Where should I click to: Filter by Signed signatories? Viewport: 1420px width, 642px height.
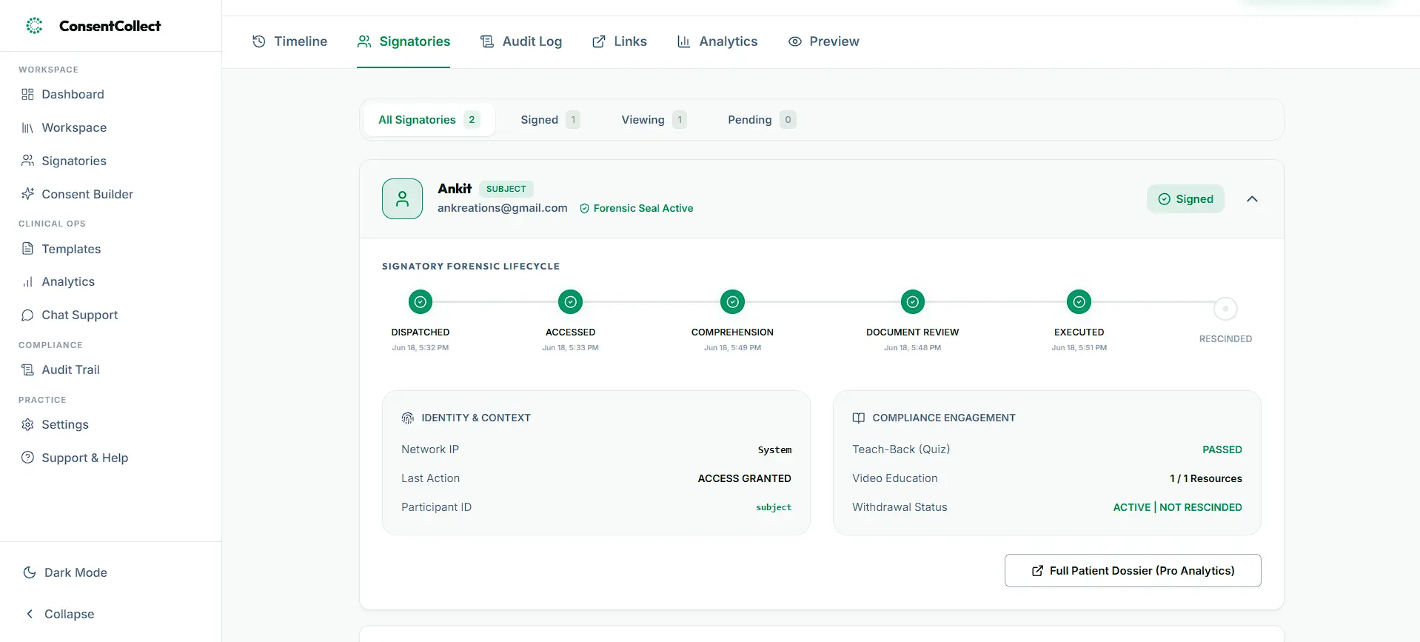pos(550,120)
